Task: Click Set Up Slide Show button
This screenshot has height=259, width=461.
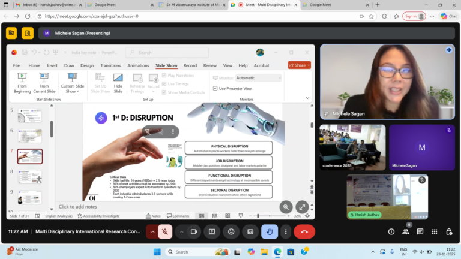Action: [100, 83]
